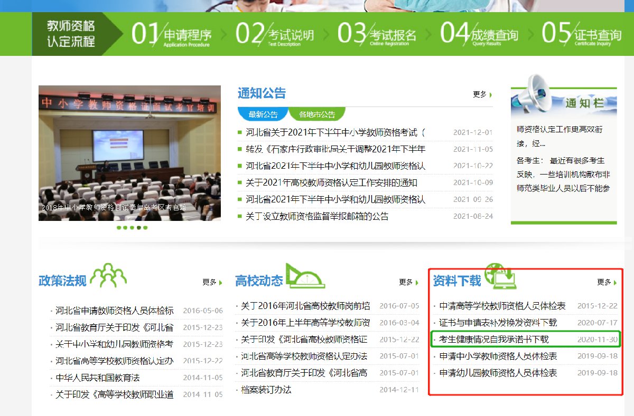Screen dimensions: 634x416
Task: Click date 2020-07-17 in 资料下载 list
Action: click(x=598, y=323)
